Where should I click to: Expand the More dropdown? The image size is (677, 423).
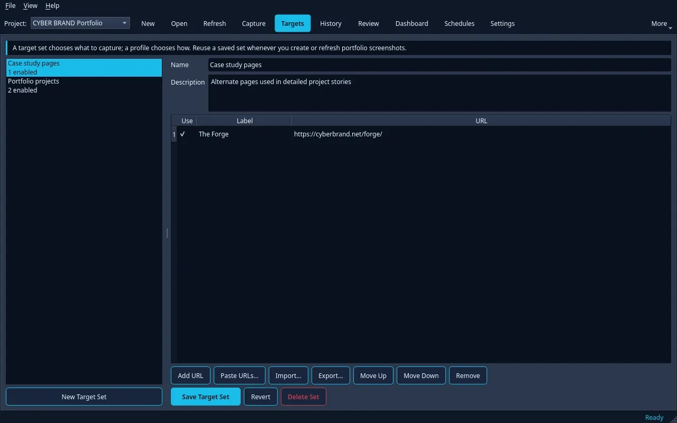(661, 23)
